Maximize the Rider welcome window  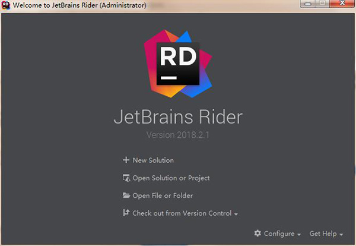coord(322,4)
